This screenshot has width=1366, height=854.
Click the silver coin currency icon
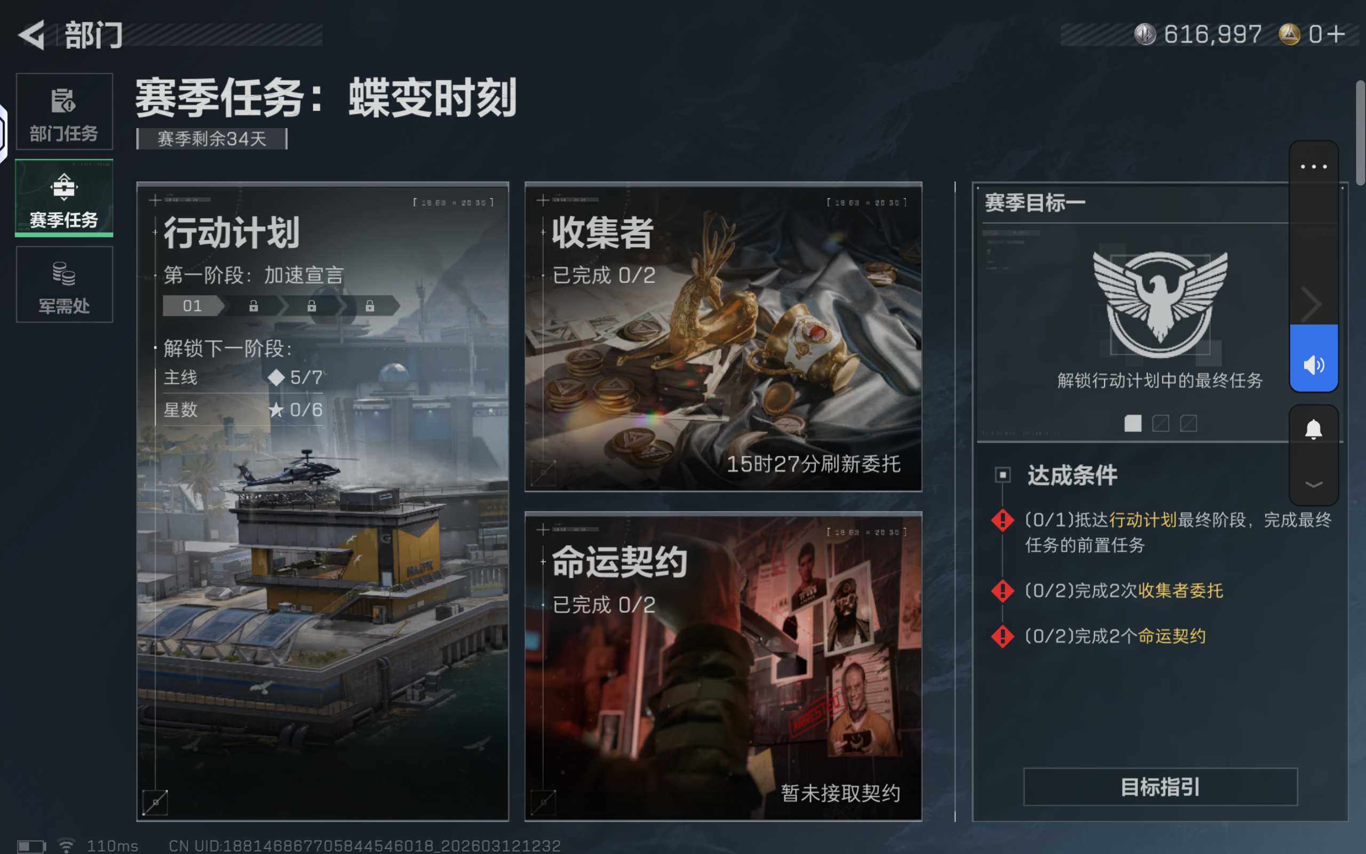pyautogui.click(x=1145, y=34)
